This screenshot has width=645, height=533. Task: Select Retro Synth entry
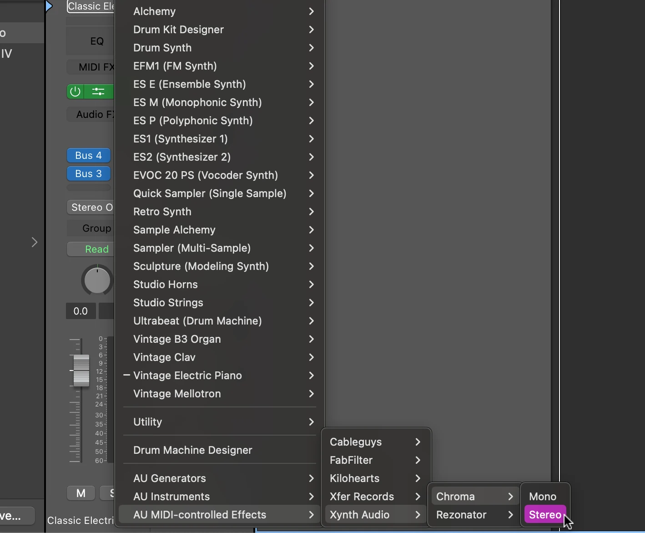click(x=220, y=212)
